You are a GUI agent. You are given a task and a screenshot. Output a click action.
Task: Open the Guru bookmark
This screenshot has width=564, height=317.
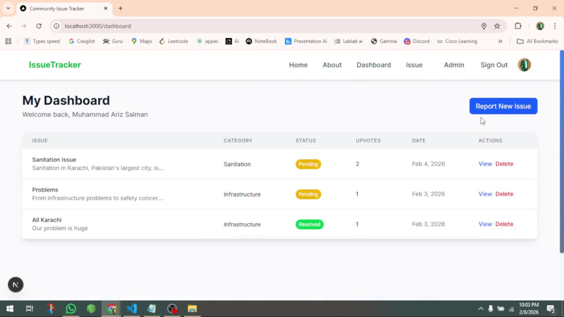pos(113,41)
